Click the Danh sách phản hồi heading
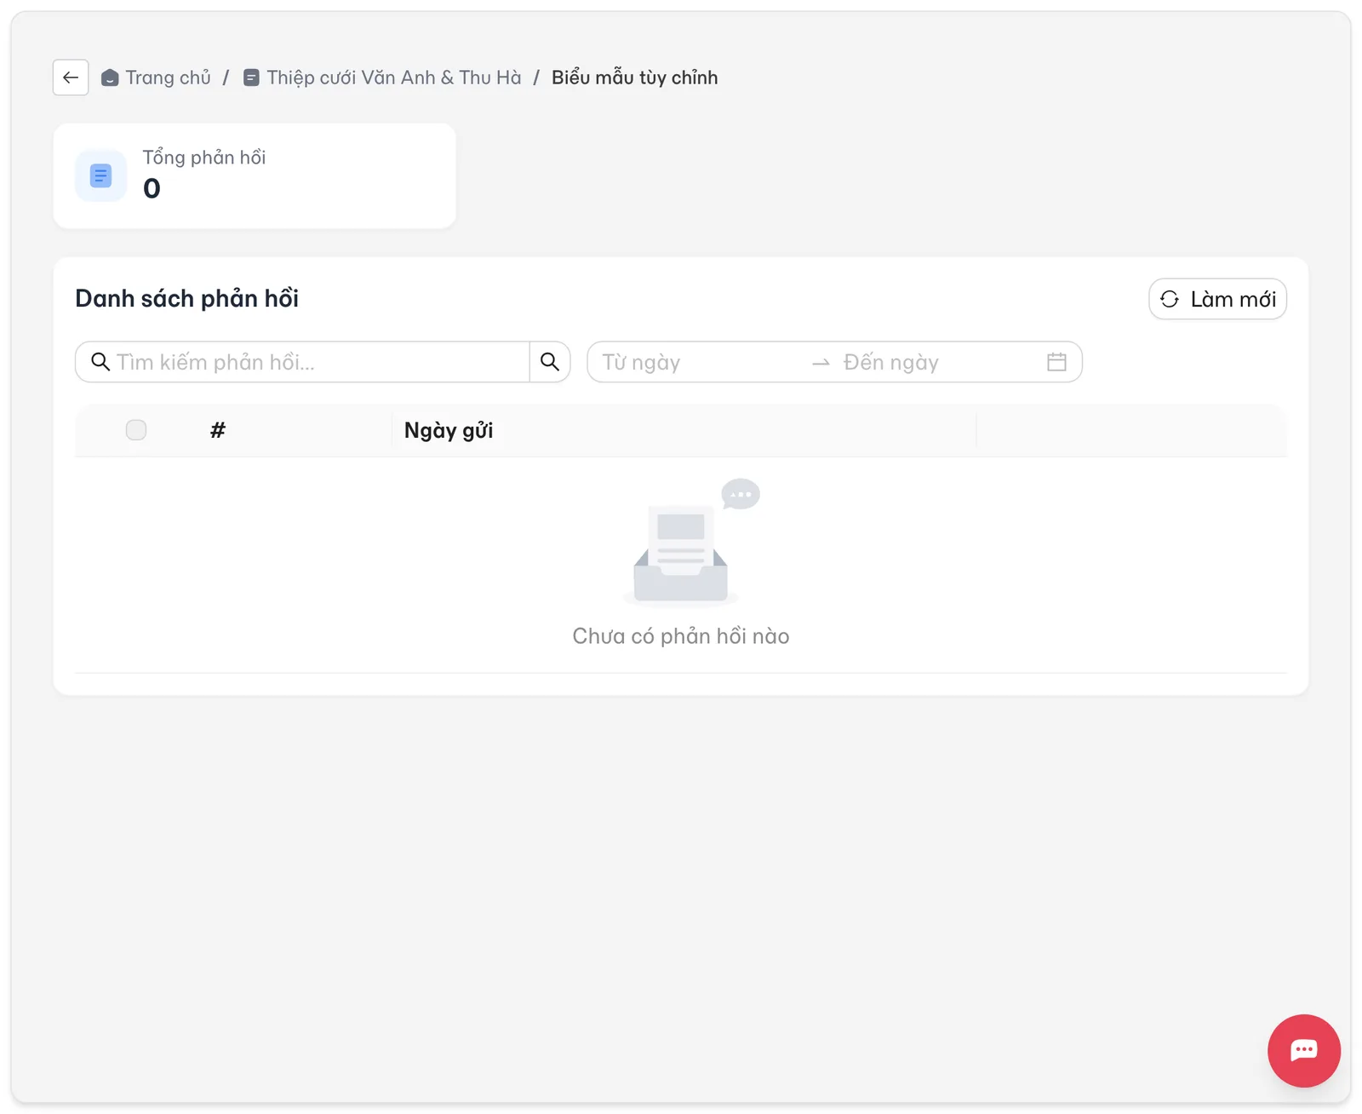Screen dimensions: 1362x1114 click(187, 298)
